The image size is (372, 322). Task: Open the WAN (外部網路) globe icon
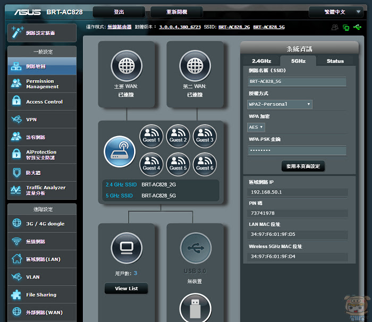(x=16, y=312)
